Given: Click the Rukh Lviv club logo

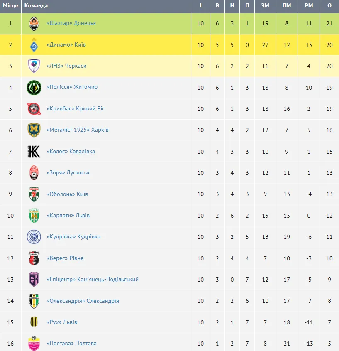Looking at the screenshot, I should tap(34, 322).
